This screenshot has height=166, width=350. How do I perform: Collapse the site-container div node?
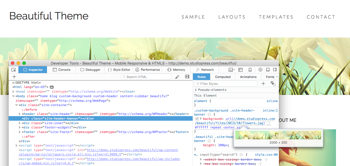click(x=17, y=105)
